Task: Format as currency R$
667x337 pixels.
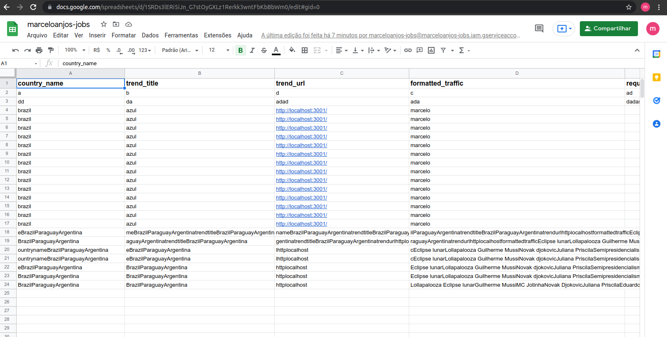Action: click(x=97, y=50)
